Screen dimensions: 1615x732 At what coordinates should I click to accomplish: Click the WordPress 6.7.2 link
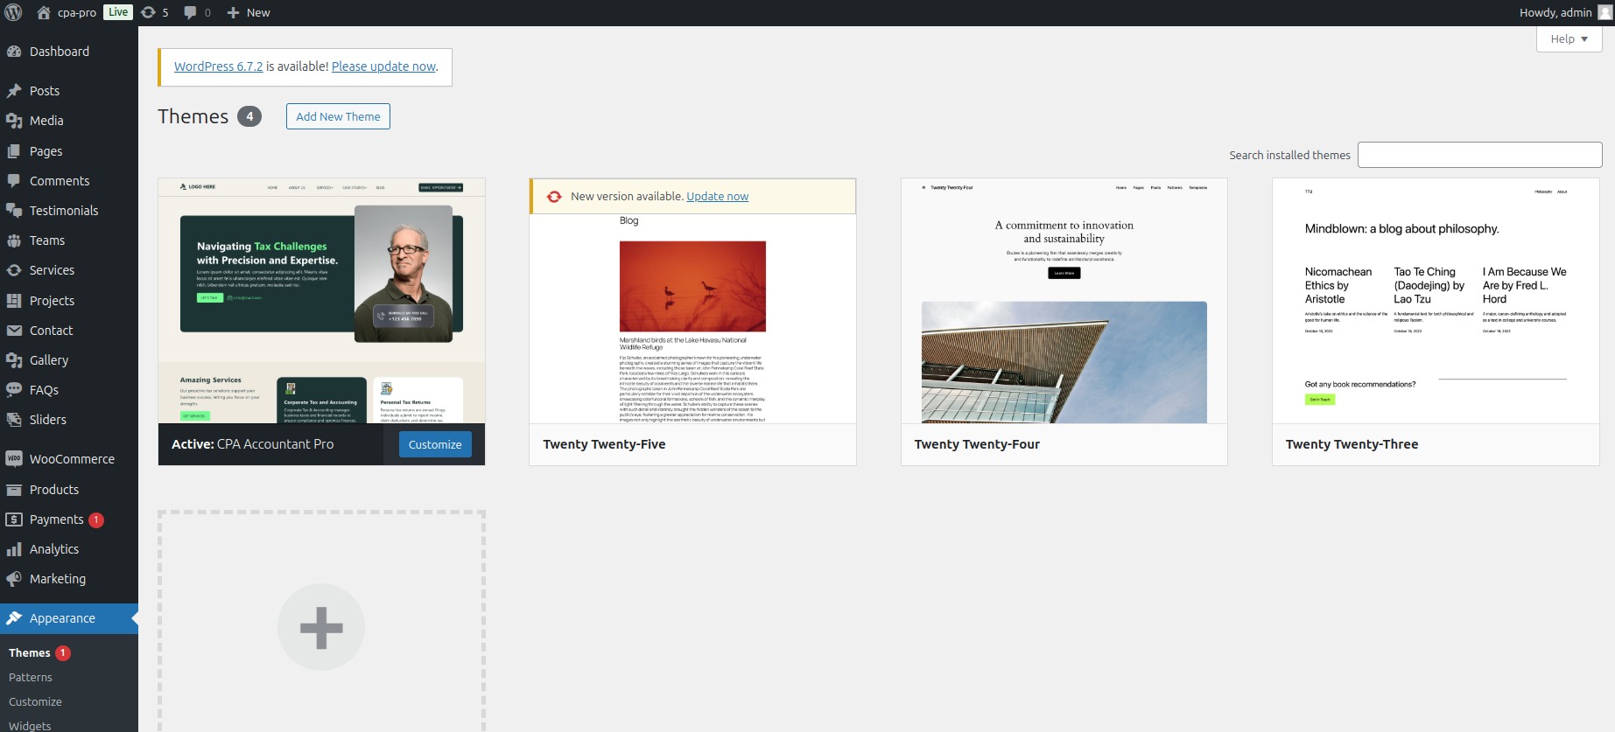pyautogui.click(x=218, y=66)
